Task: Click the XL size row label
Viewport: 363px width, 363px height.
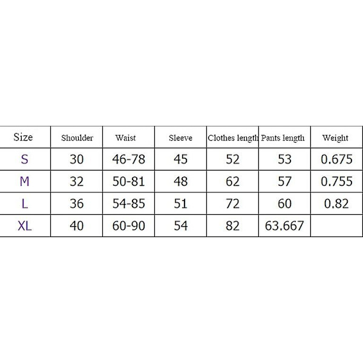Action: coord(25,226)
